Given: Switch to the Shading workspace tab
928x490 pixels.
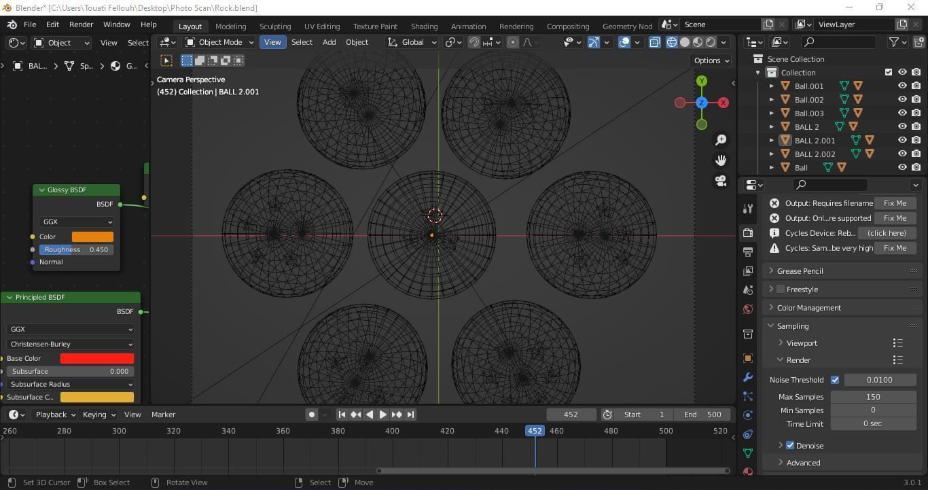Looking at the screenshot, I should coord(424,27).
